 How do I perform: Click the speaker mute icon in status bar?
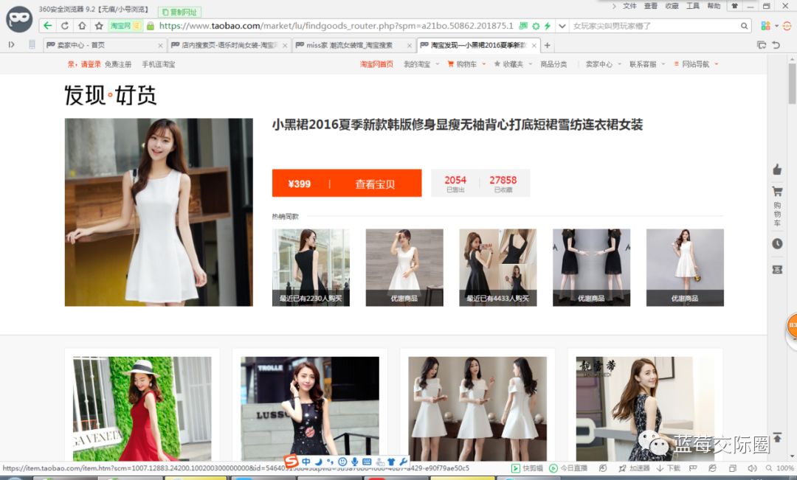(x=752, y=468)
